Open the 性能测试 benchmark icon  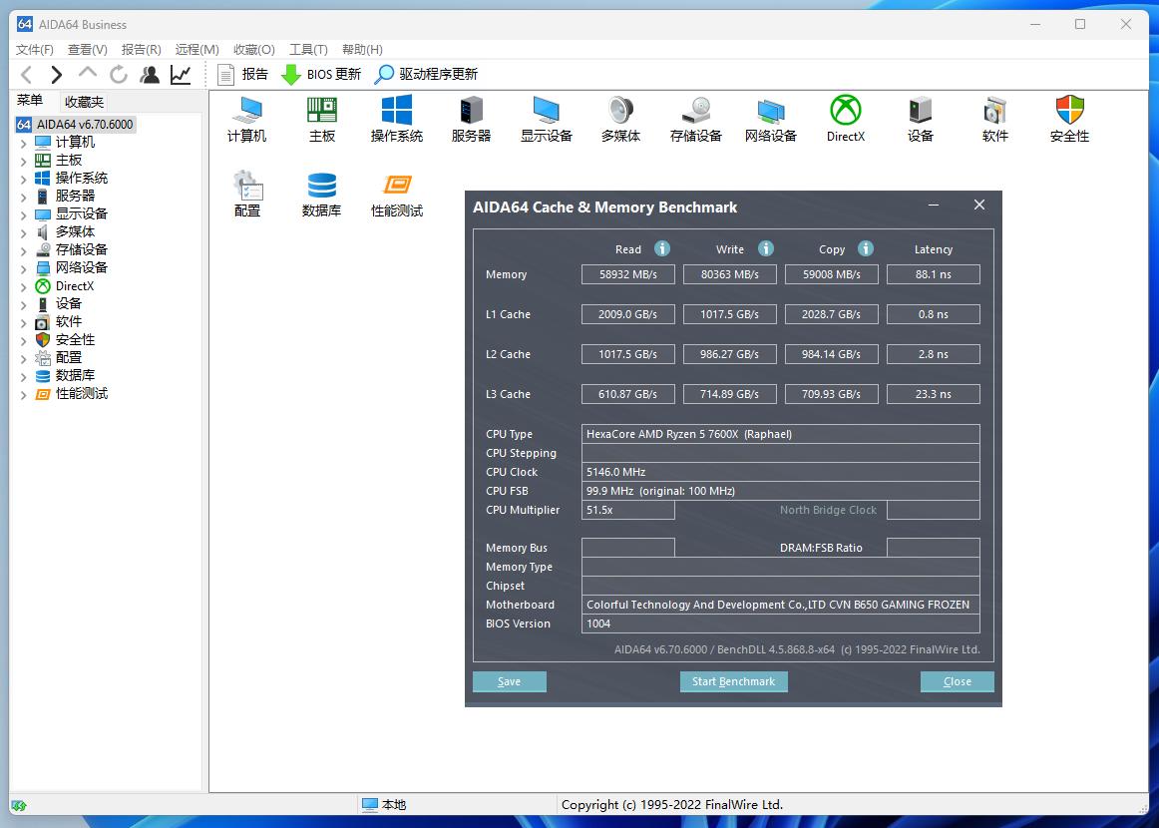point(396,194)
